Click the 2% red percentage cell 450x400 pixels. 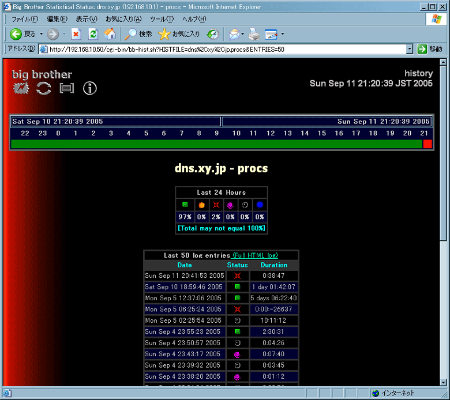216,217
